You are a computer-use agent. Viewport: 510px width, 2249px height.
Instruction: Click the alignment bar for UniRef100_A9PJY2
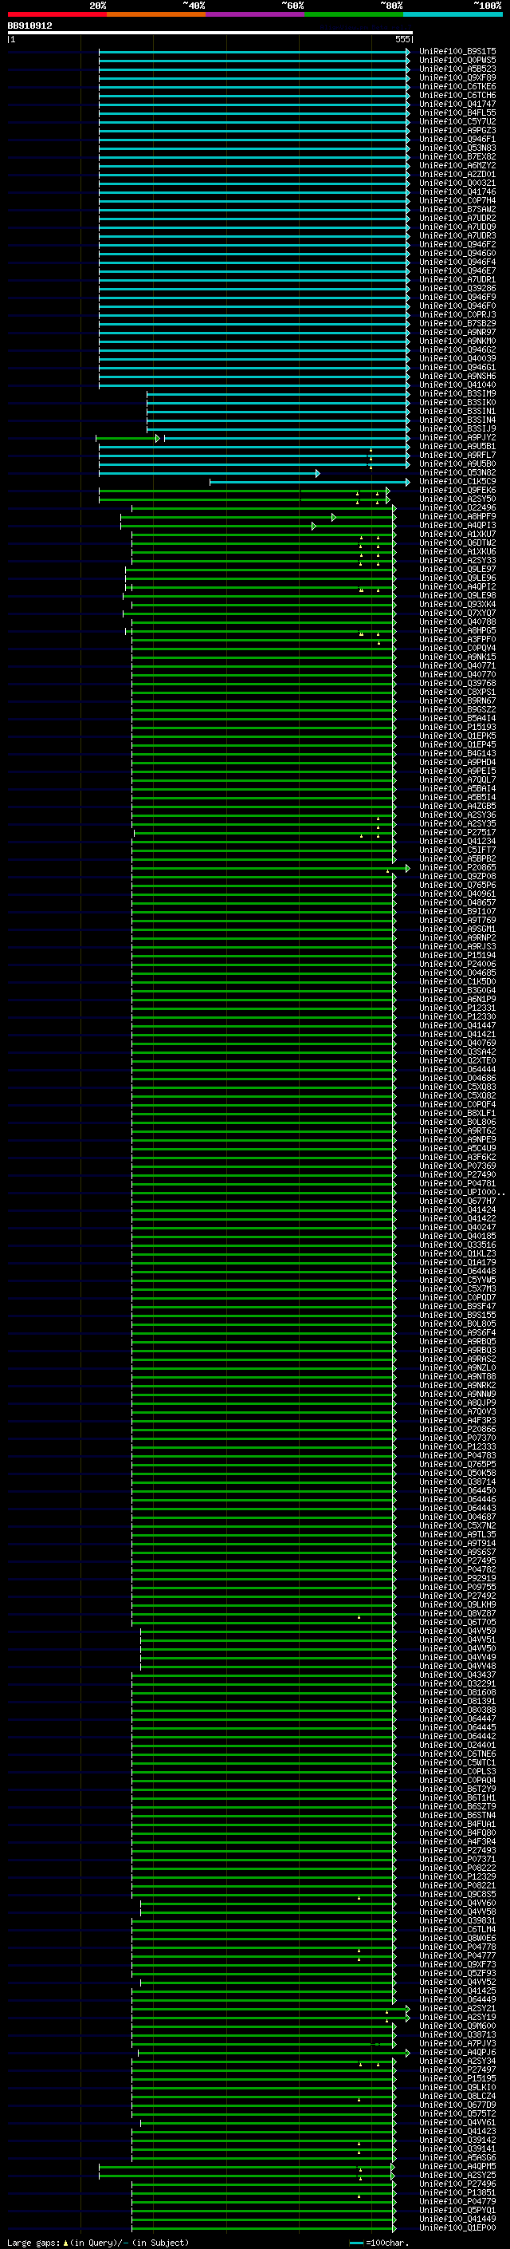[x=253, y=438]
